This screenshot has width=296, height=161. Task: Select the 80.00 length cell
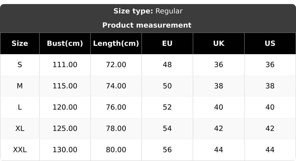[x=116, y=150]
